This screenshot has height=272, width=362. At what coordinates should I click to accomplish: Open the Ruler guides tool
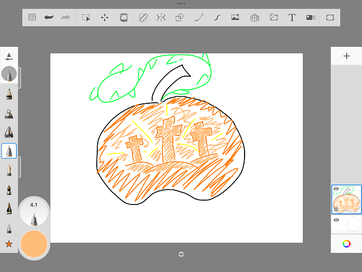click(x=142, y=17)
